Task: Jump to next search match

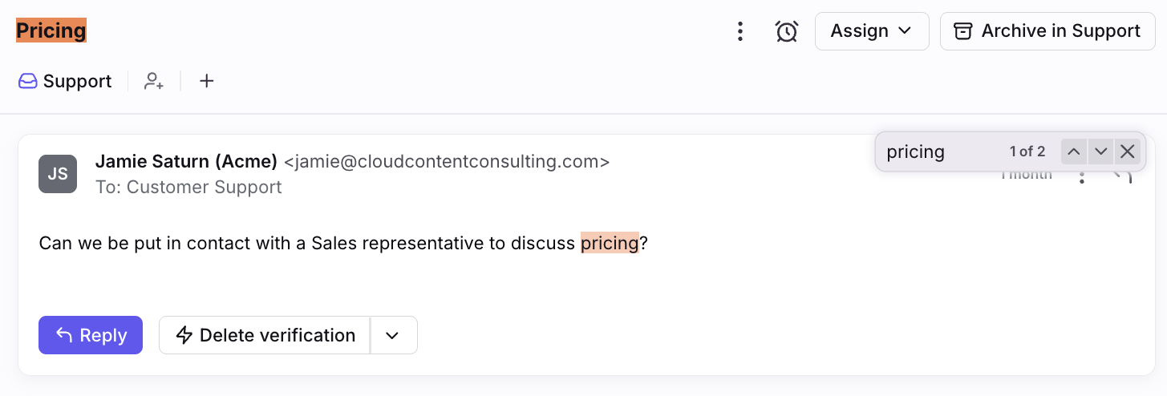Action: (x=1100, y=152)
